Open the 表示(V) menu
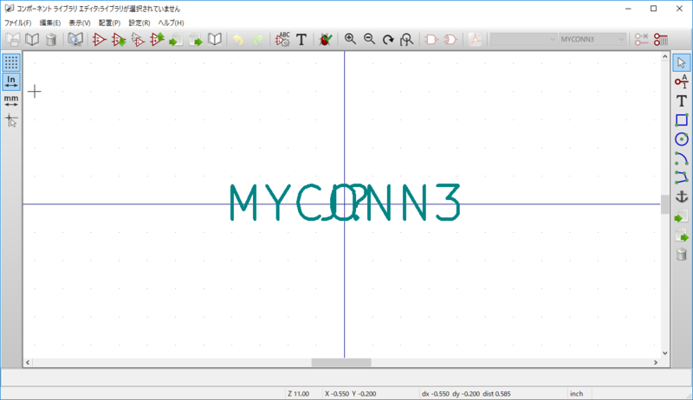Viewport: 693px width, 400px height. [80, 23]
